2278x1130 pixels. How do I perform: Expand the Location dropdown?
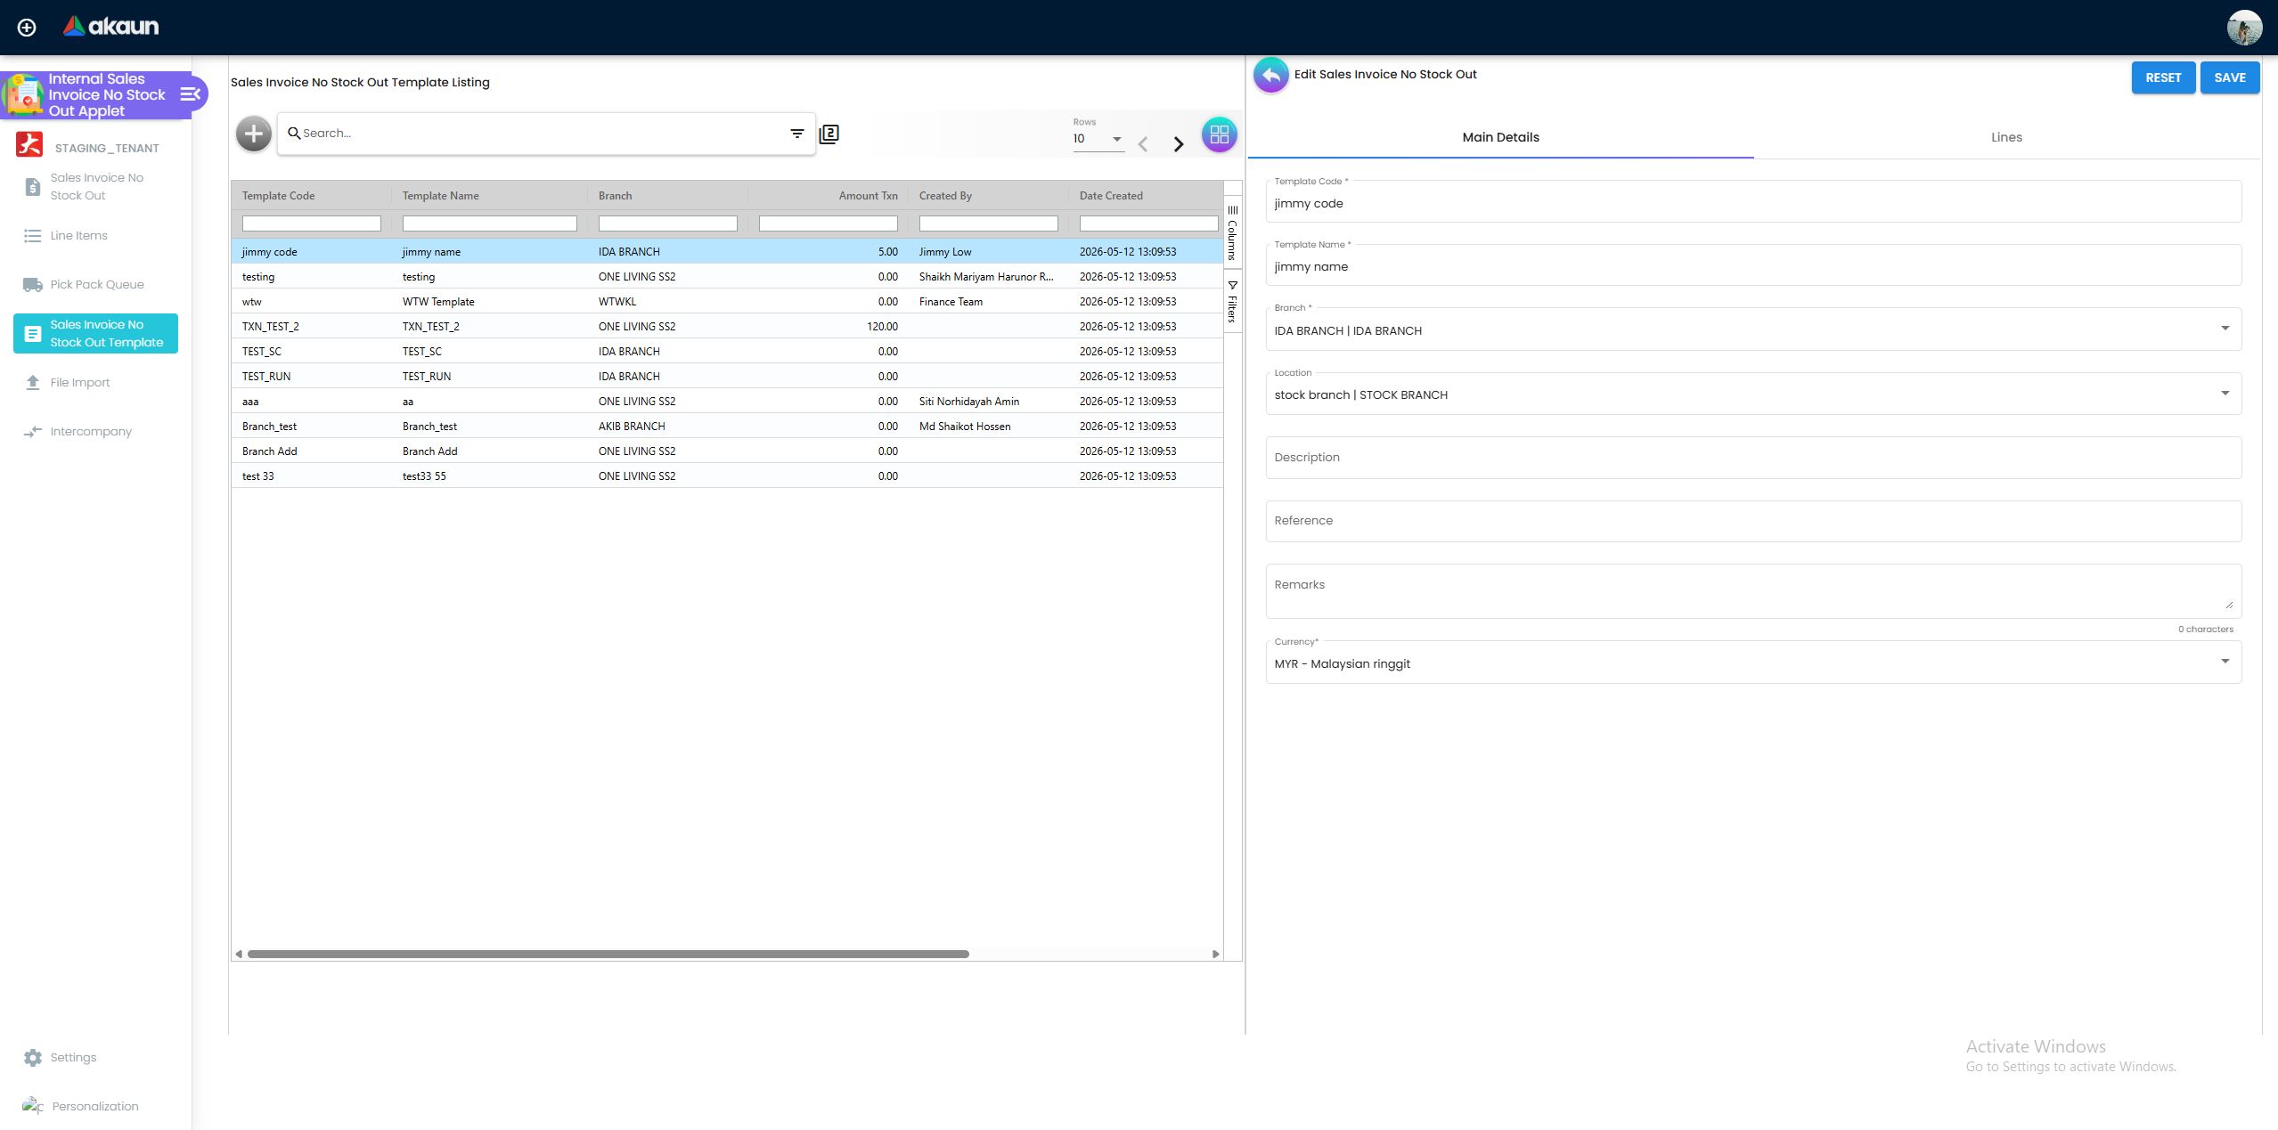[x=2225, y=394]
